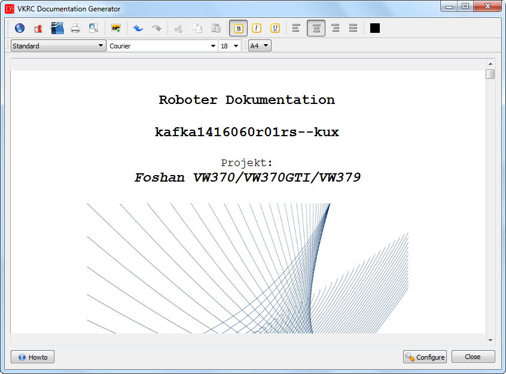Viewport: 506px width, 374px height.
Task: Toggle bold formatting
Action: (x=239, y=28)
